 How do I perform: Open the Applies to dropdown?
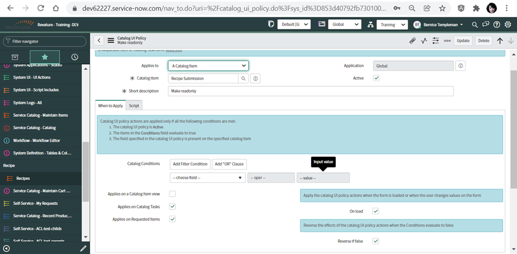pos(208,66)
